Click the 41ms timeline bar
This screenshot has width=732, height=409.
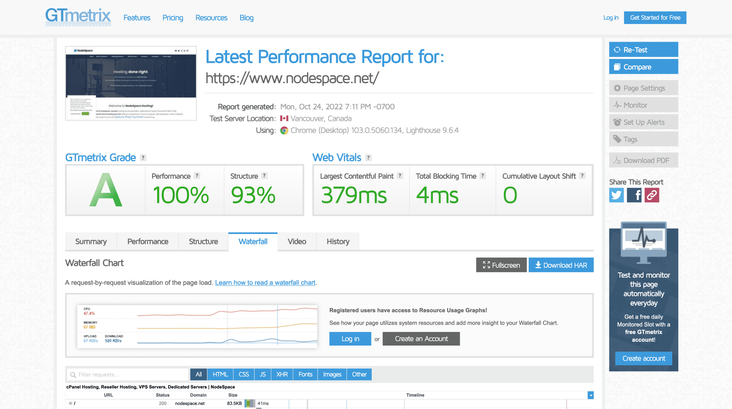coord(250,404)
